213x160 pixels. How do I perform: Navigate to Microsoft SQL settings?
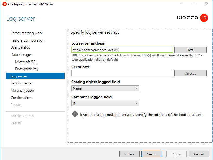coord(26,62)
